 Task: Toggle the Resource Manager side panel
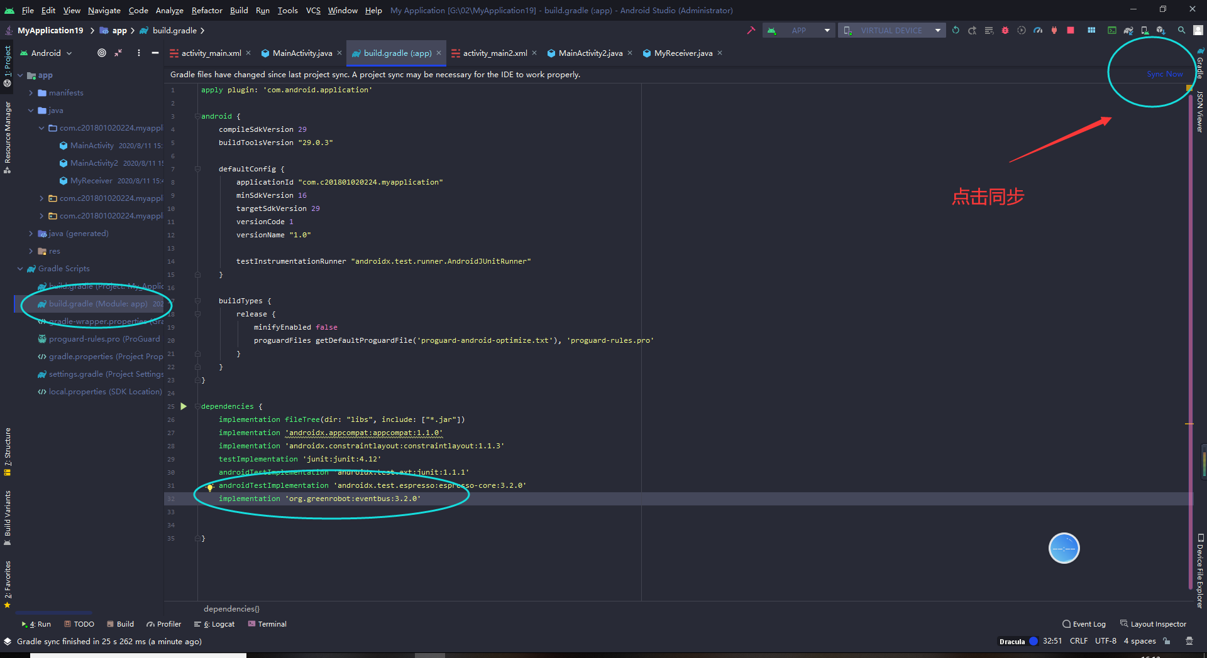(8, 138)
